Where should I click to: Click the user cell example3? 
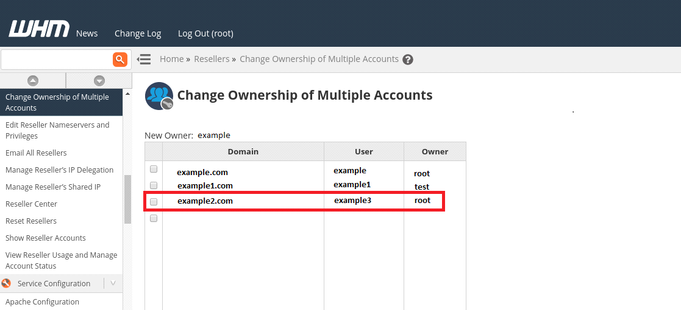352,201
